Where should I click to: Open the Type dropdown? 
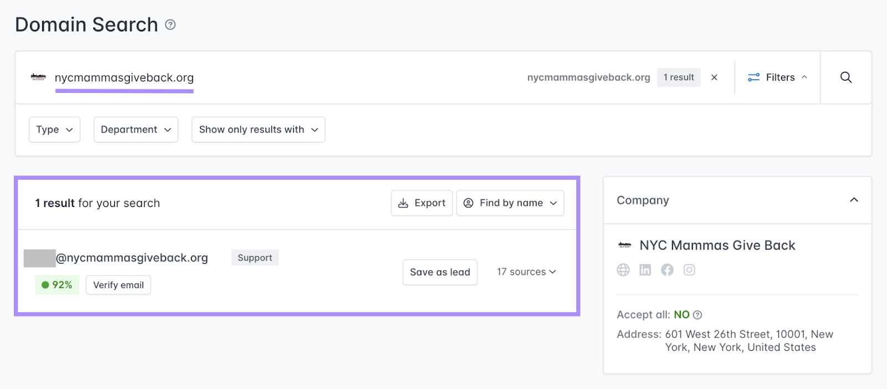54,129
